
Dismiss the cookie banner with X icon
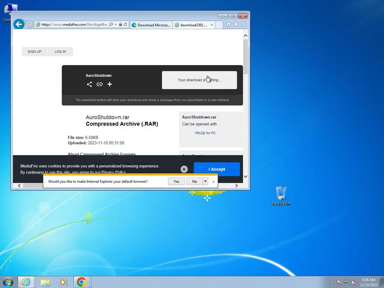click(x=184, y=169)
